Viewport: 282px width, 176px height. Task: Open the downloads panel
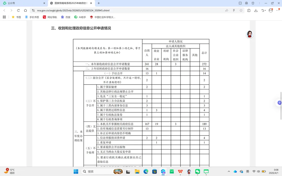point(256,10)
